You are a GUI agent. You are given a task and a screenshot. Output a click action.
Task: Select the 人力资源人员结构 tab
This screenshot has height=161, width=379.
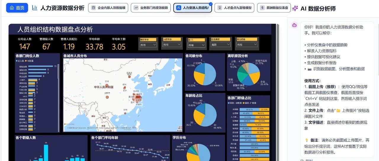pyautogui.click(x=193, y=8)
